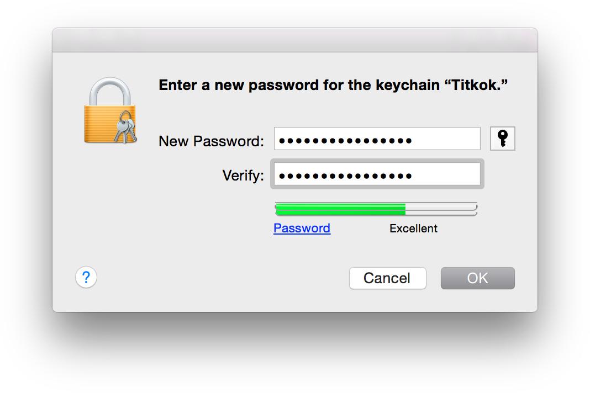Click the empty part of strength meter
The image size is (590, 393).
441,209
